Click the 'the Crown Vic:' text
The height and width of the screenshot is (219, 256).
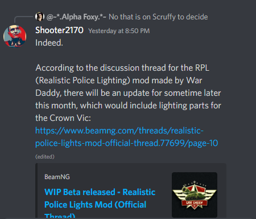tap(63, 118)
